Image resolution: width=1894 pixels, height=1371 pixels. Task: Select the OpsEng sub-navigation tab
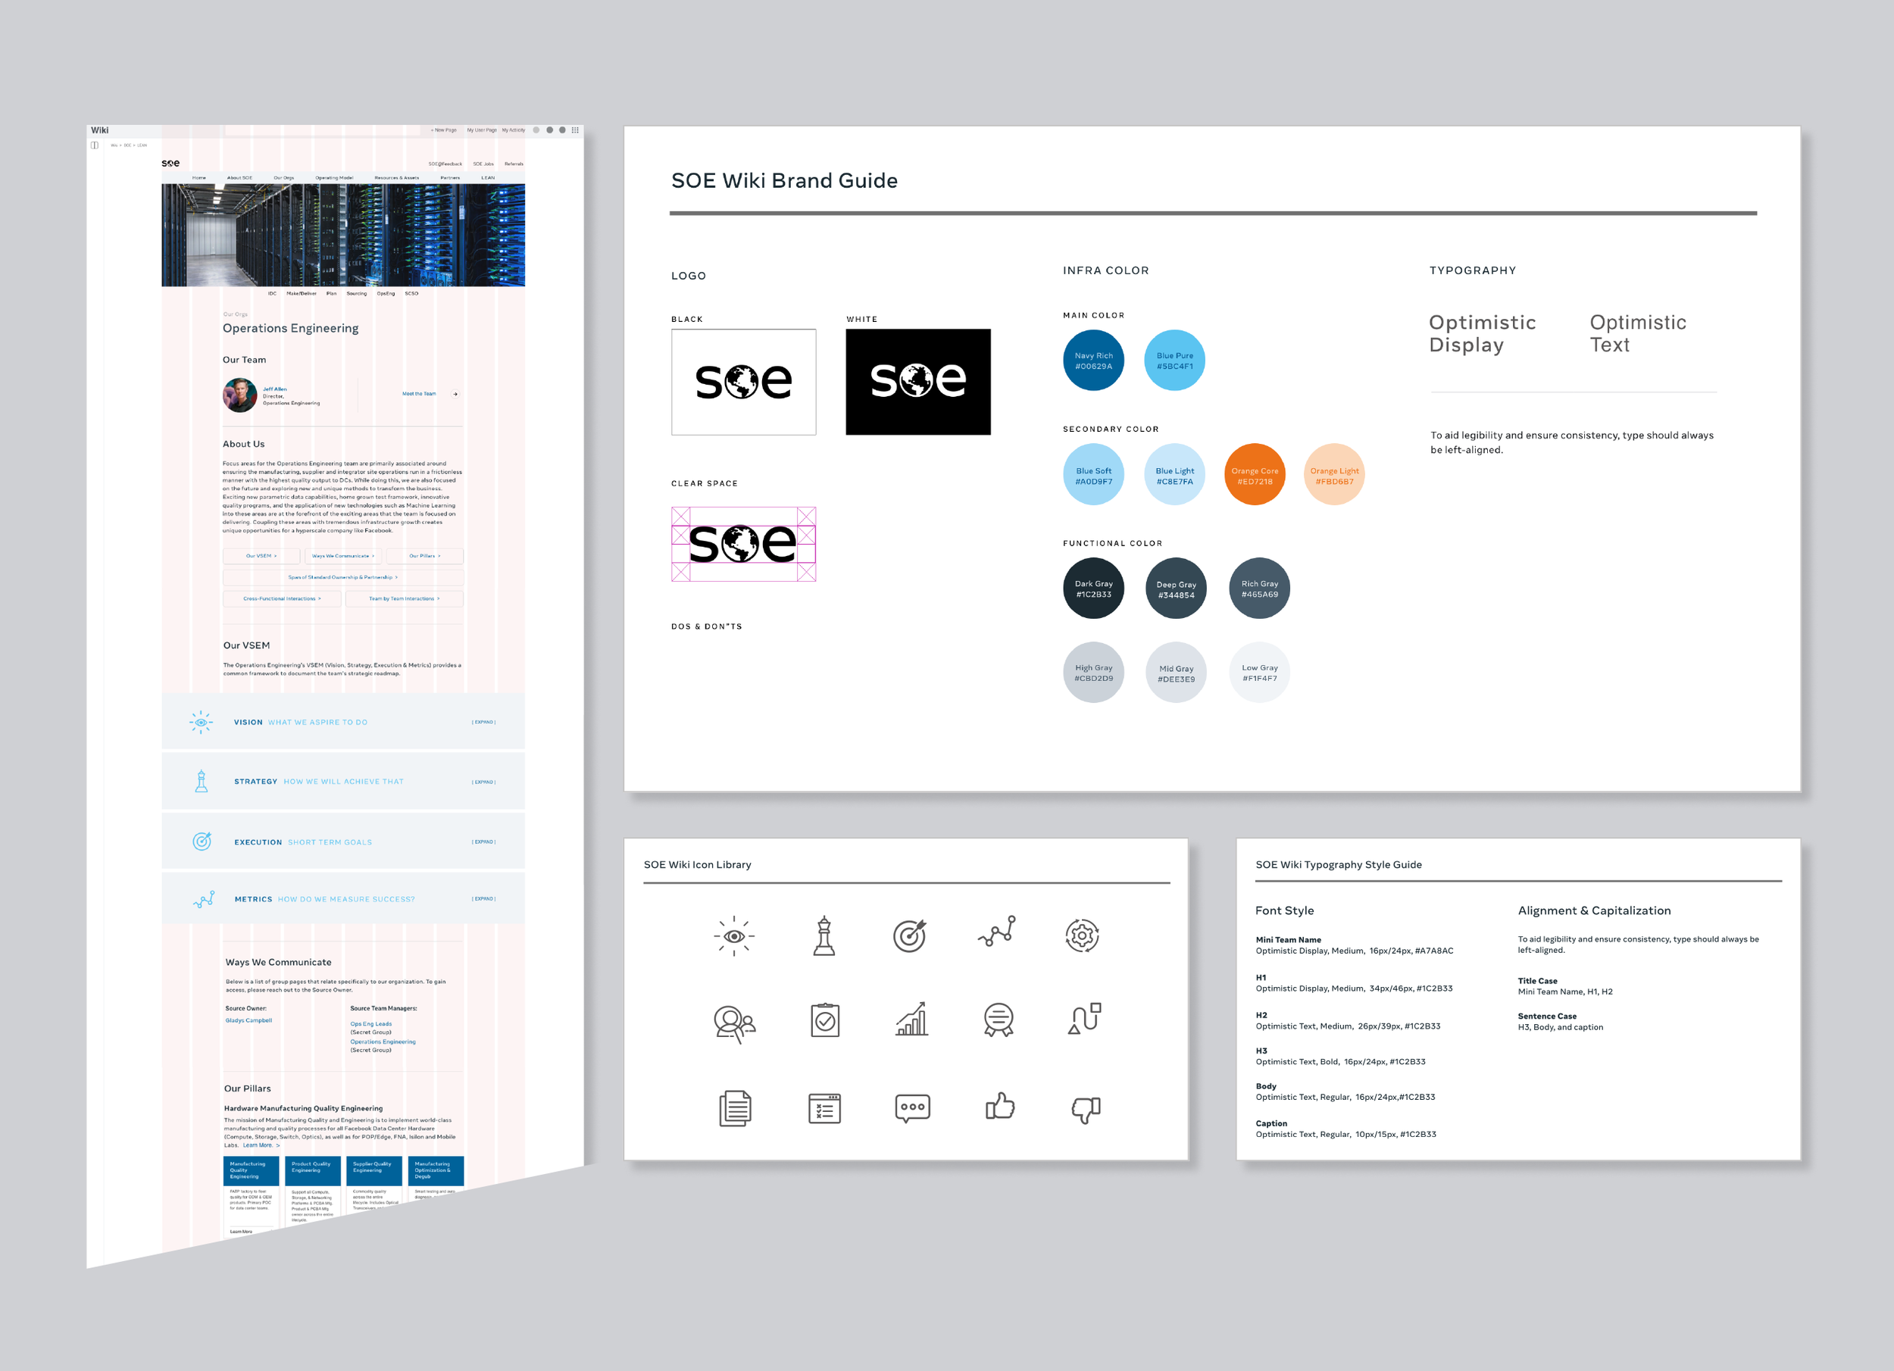click(x=385, y=294)
